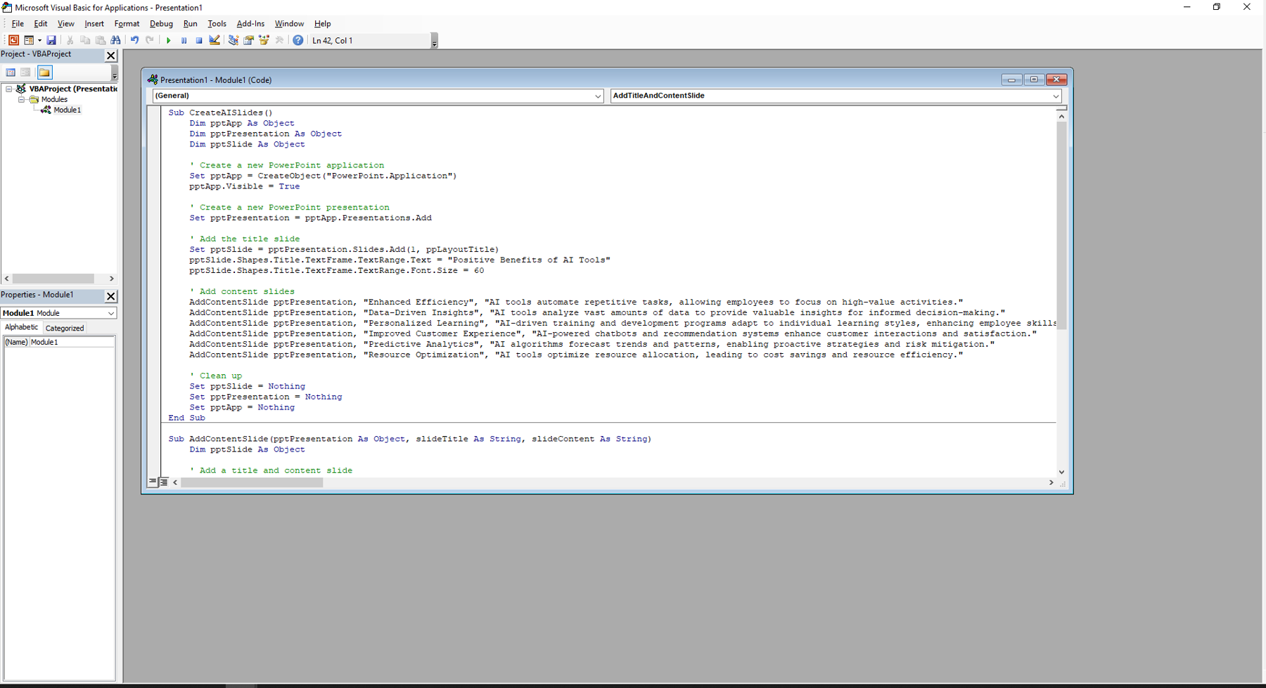Image resolution: width=1266 pixels, height=688 pixels.
Task: Run the macro with the green play button
Action: pos(169,40)
